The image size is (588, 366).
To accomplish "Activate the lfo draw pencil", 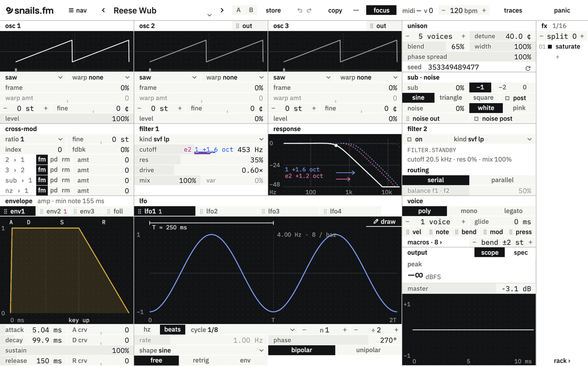I will point(384,222).
